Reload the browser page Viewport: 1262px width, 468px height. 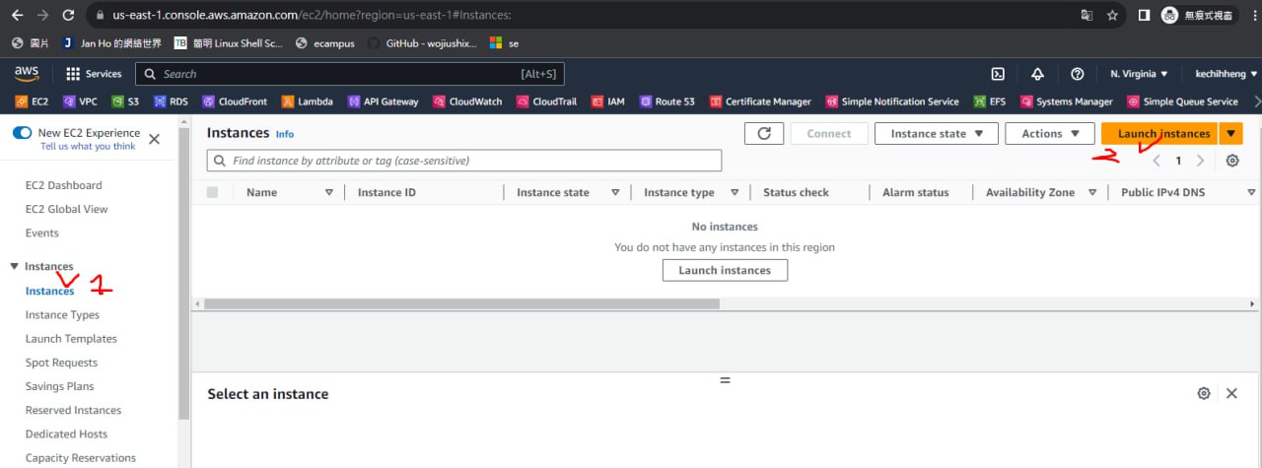coord(68,16)
